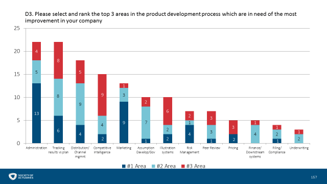
Task: Select the "#1 Area" legend label
Action: click(136, 166)
